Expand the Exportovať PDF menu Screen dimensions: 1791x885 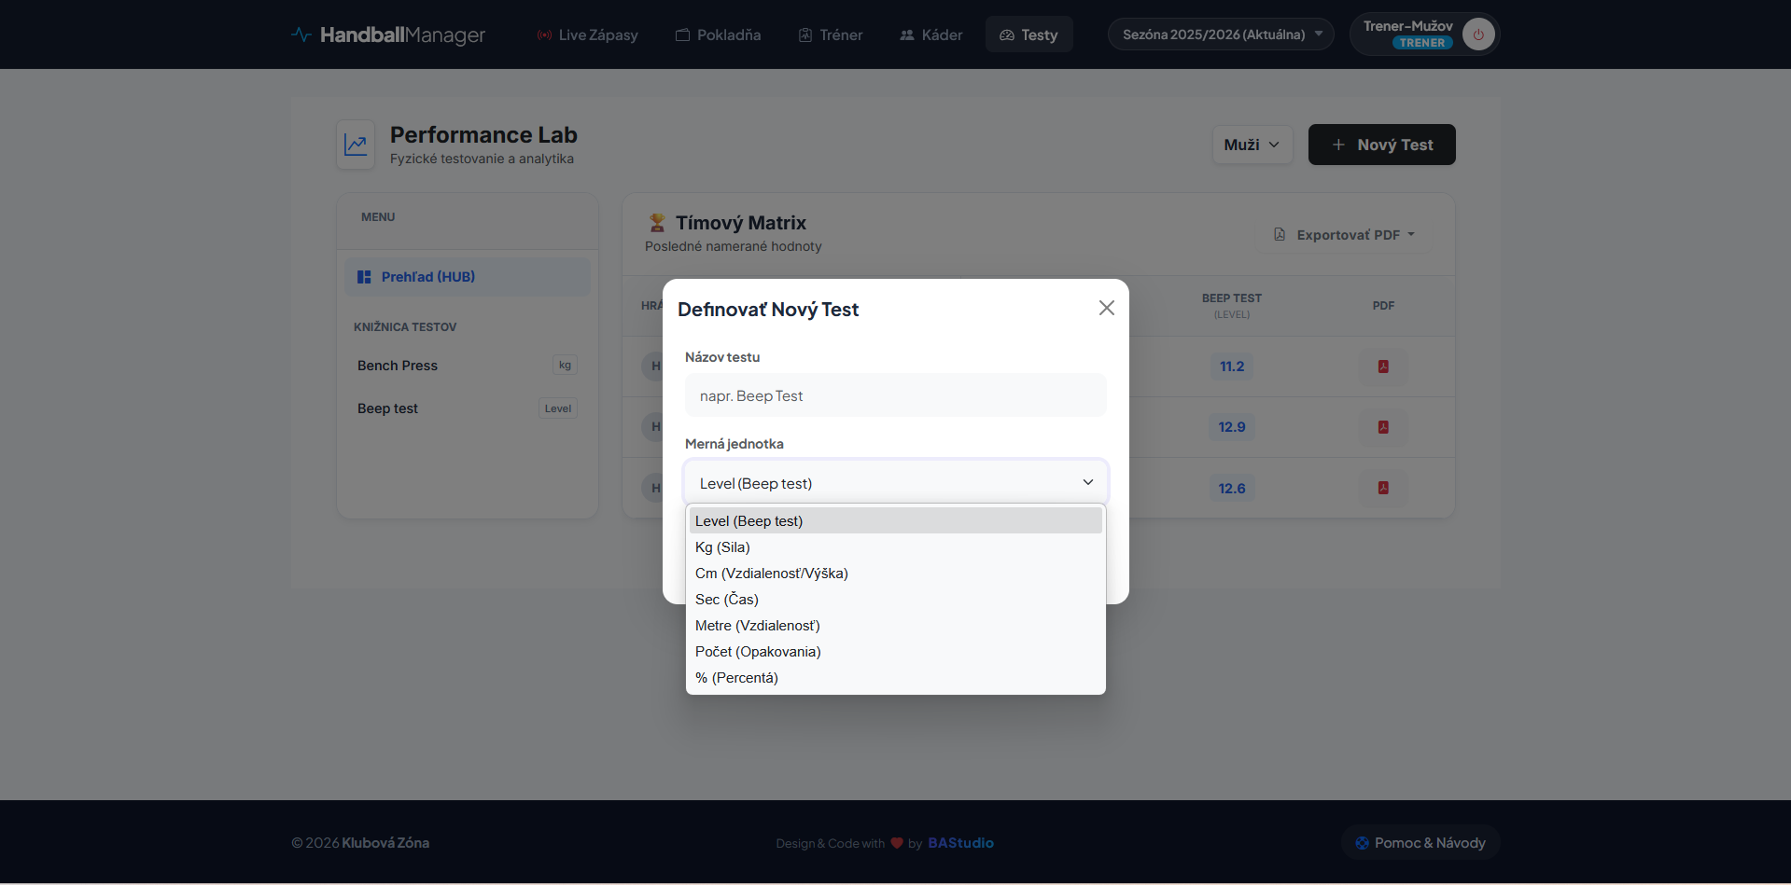pos(1345,235)
